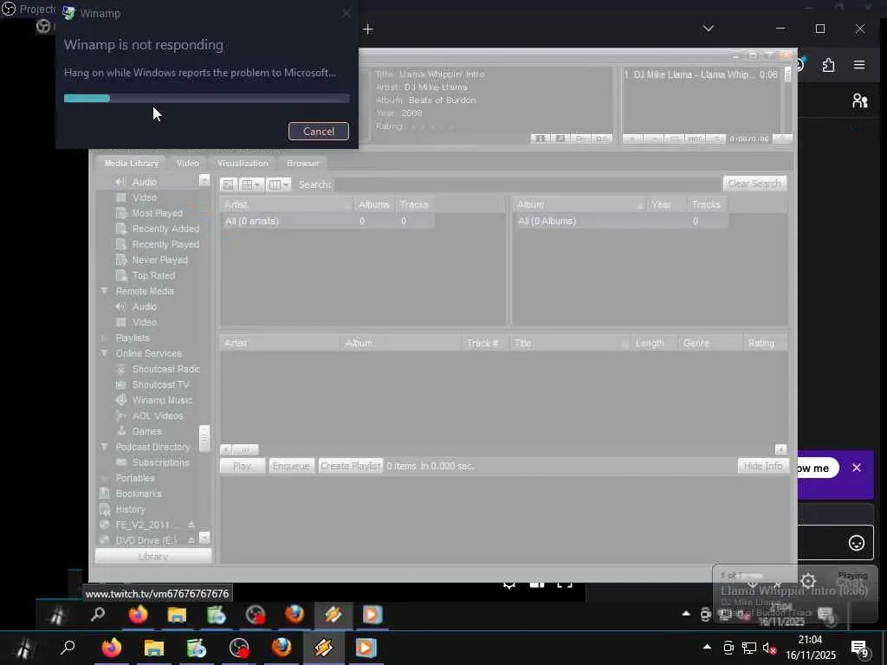Select Recently Played smart view
Screen dimensions: 887x665
tap(165, 244)
